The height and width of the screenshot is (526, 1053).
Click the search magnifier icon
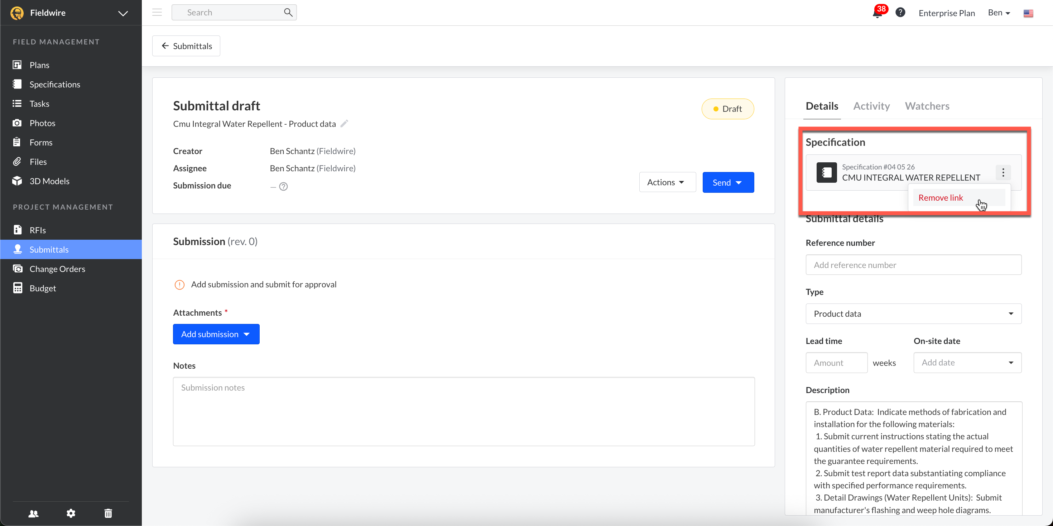tap(288, 13)
